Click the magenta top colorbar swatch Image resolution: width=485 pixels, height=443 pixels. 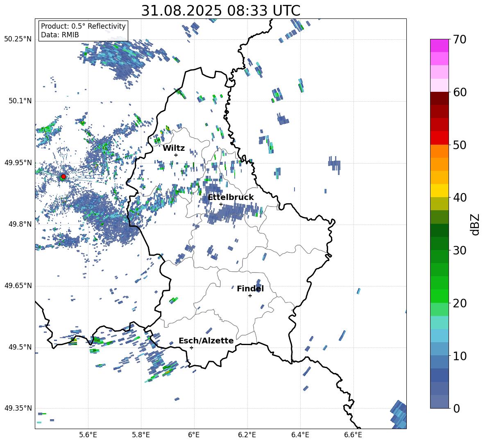pos(439,45)
